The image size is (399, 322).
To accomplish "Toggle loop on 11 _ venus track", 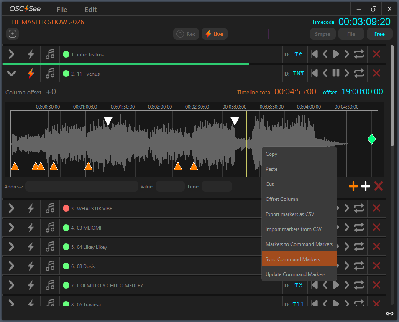I will coord(359,73).
